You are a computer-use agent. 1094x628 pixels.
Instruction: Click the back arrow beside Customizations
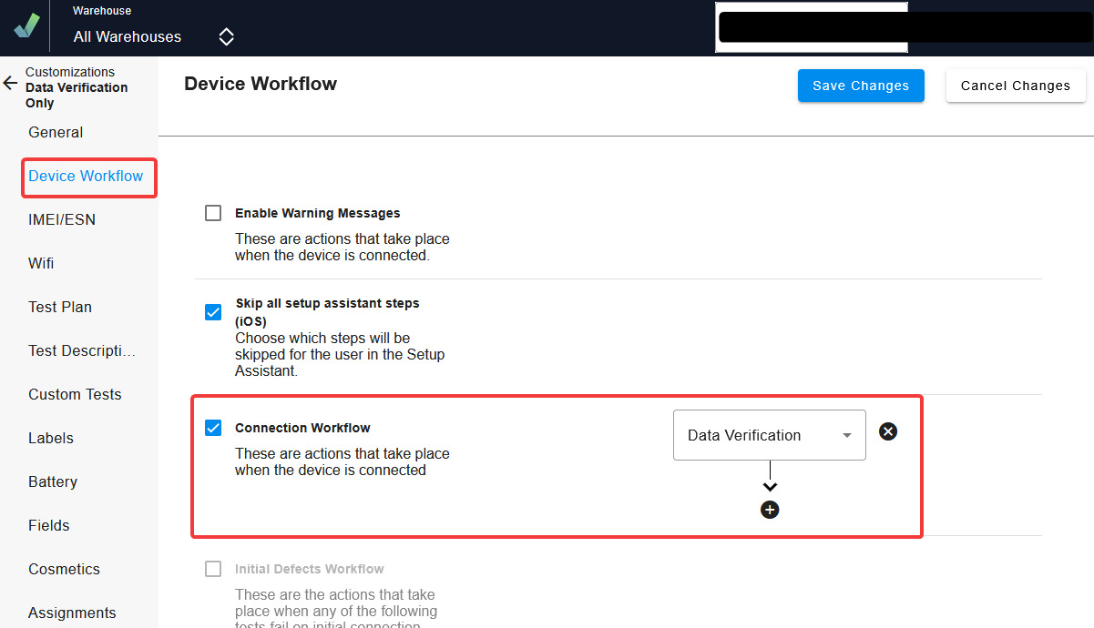pyautogui.click(x=10, y=84)
